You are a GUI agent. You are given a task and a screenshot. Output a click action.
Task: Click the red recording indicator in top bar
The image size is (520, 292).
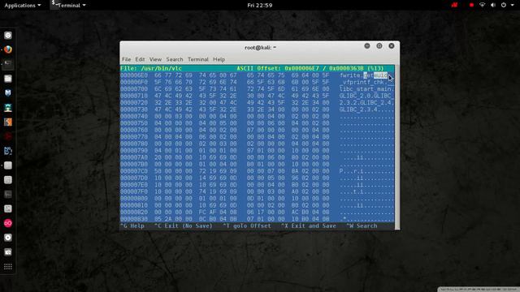471,5
